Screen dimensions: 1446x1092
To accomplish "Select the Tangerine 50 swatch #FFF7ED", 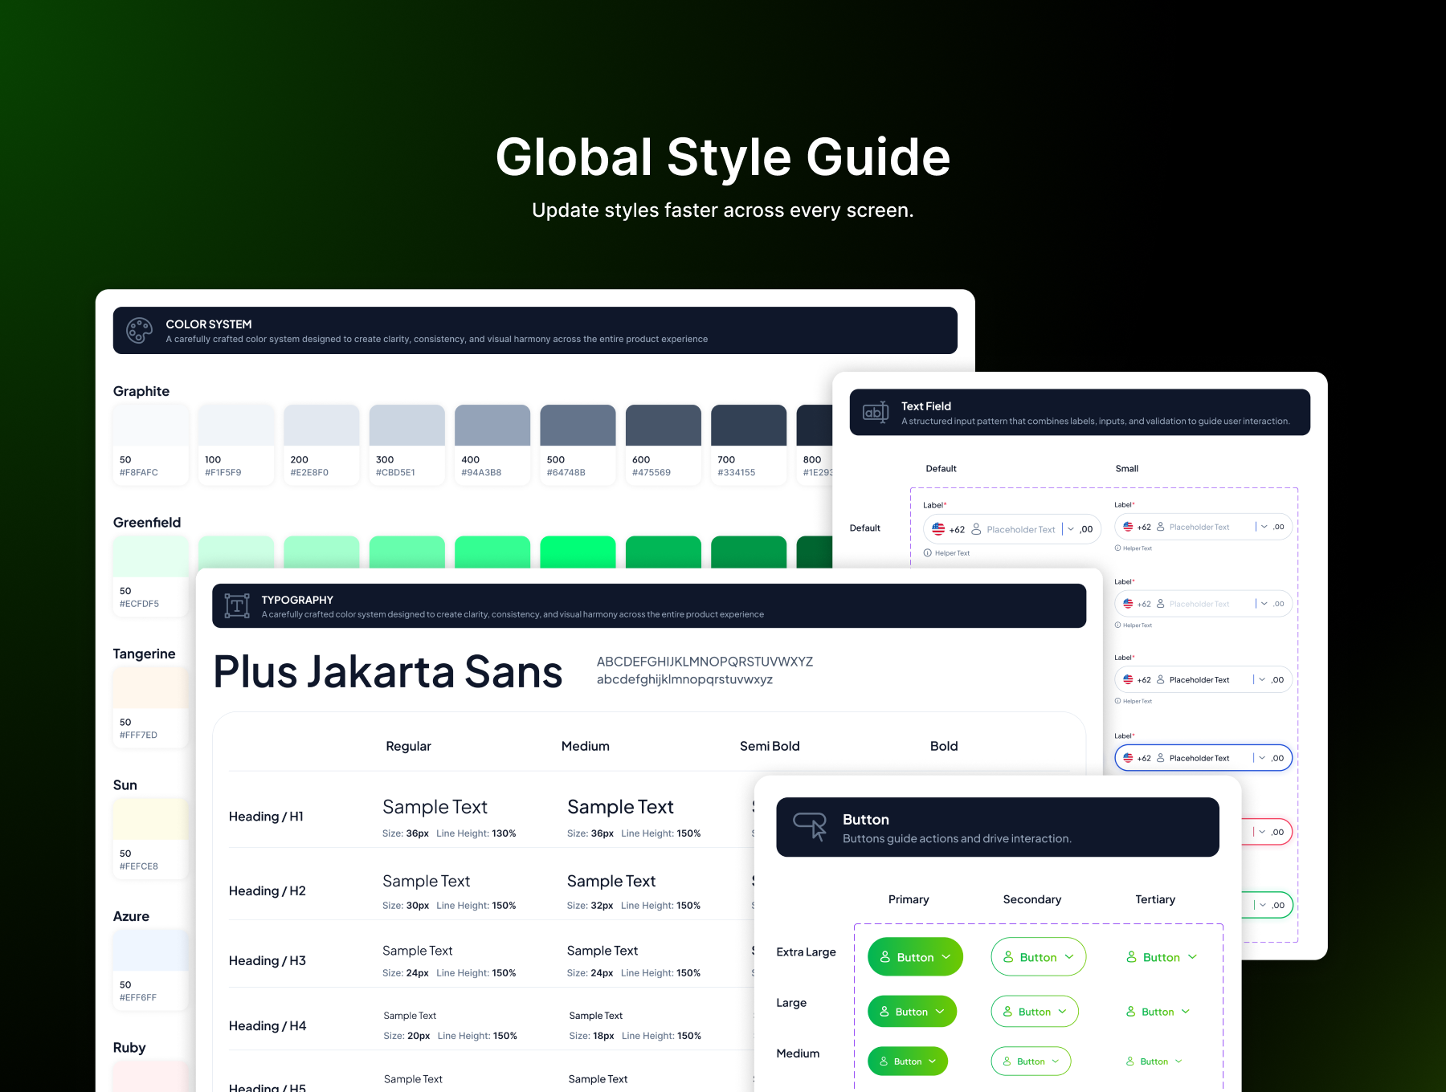I will (151, 707).
